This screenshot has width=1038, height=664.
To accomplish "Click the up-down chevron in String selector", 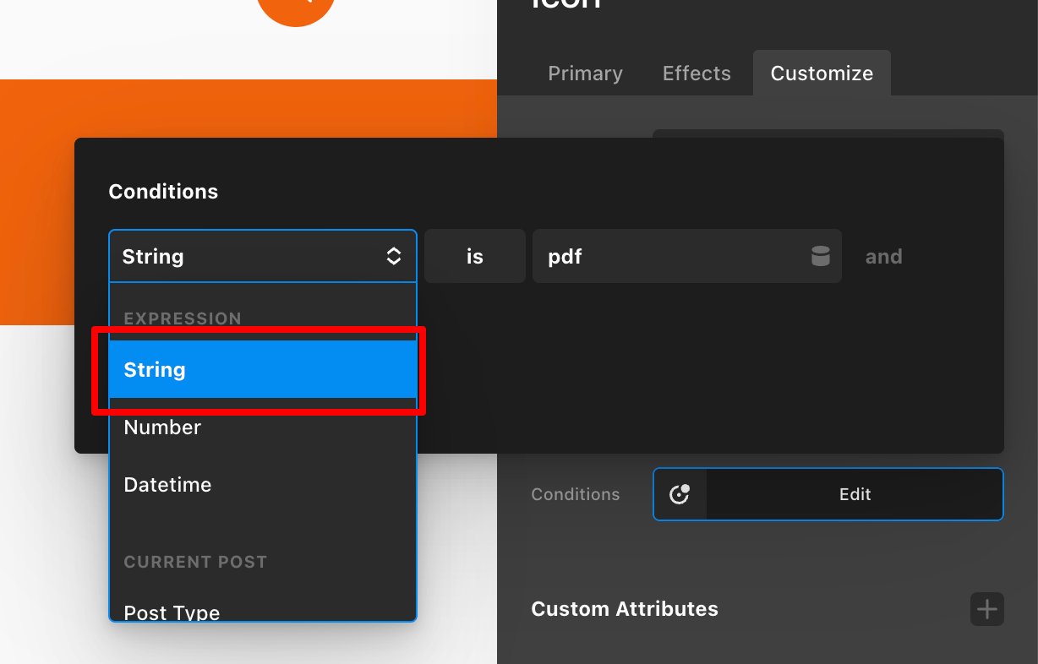I will pos(394,256).
